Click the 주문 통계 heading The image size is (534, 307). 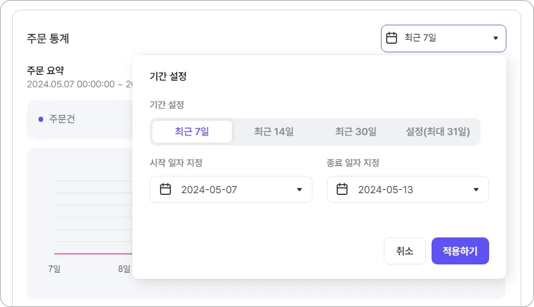coord(48,39)
